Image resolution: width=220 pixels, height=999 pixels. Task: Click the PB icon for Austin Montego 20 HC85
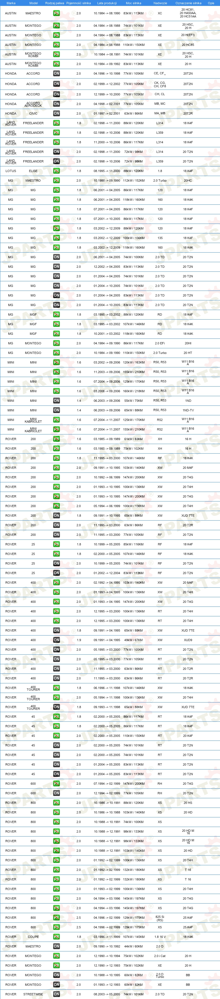(57, 45)
